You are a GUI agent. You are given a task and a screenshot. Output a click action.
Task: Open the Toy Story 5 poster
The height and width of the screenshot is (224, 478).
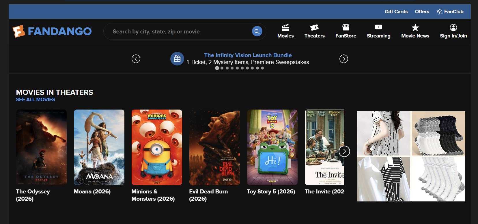pos(272,147)
